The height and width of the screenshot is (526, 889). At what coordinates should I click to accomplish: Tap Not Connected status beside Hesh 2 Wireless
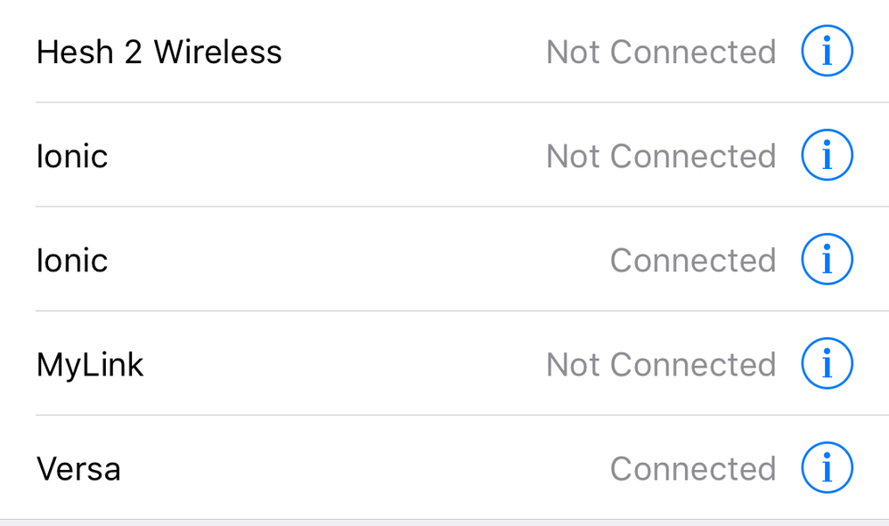coord(660,52)
